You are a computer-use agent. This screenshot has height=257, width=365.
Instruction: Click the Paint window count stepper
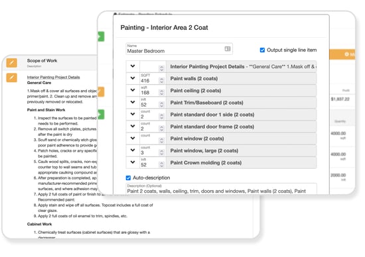[x=161, y=140]
